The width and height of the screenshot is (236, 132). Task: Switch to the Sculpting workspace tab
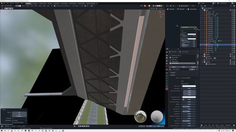[35, 3]
